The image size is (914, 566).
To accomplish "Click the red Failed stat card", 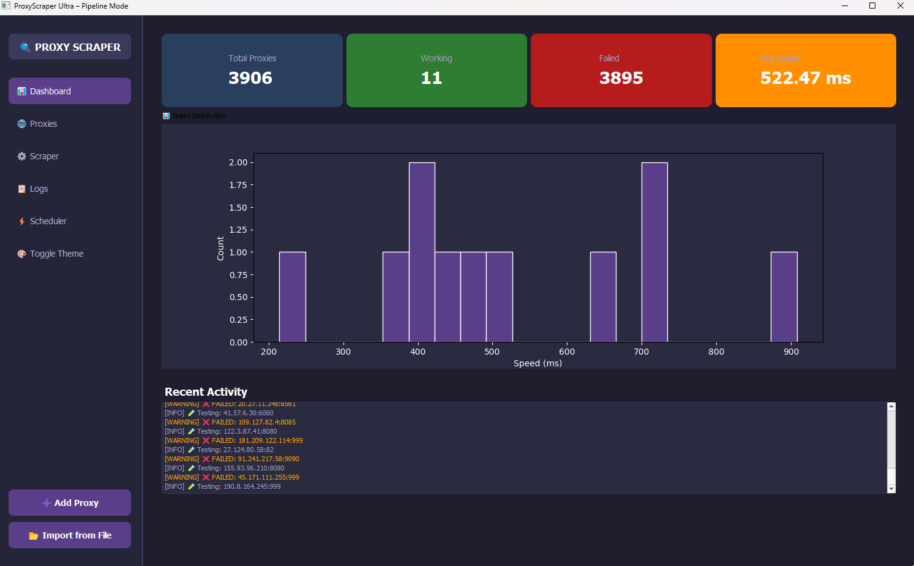I will (621, 70).
